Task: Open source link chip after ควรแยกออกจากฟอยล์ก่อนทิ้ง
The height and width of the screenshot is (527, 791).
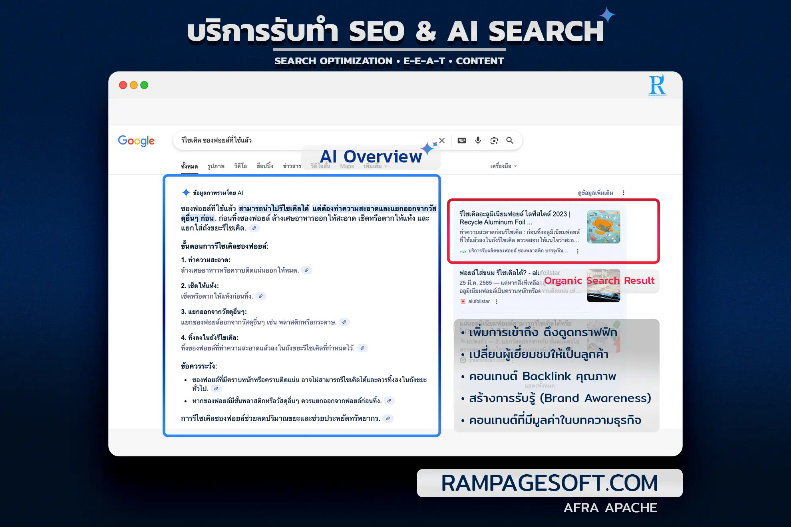Action: [389, 401]
